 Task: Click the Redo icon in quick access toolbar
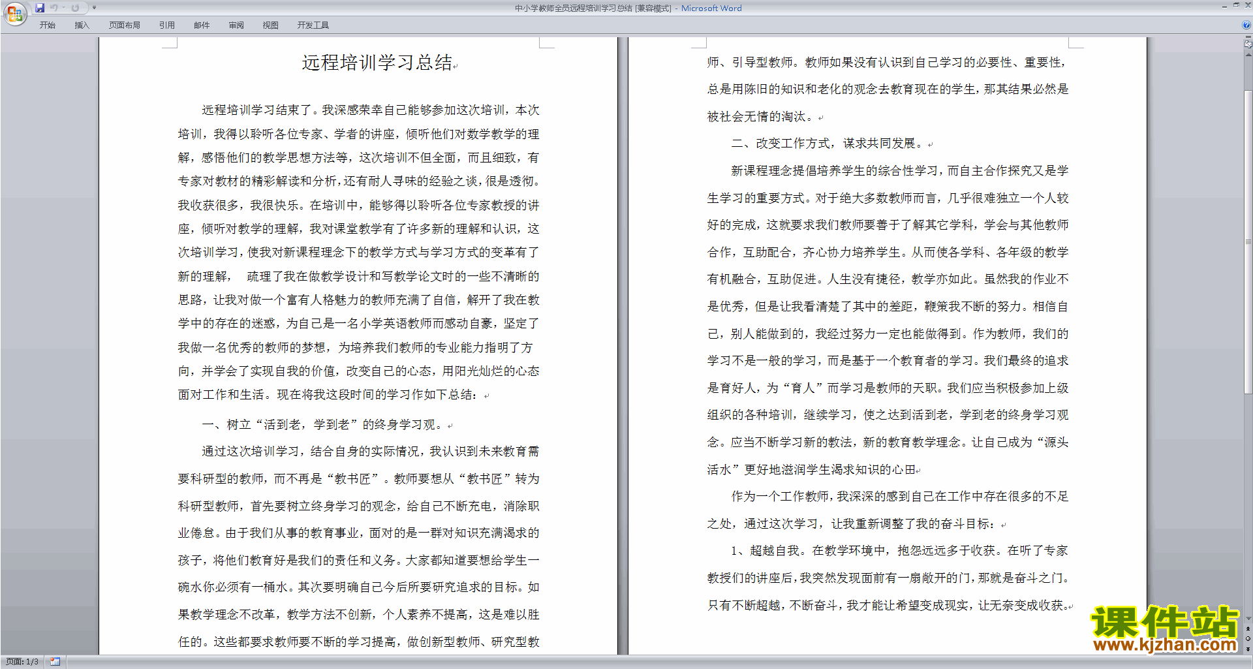pyautogui.click(x=75, y=8)
